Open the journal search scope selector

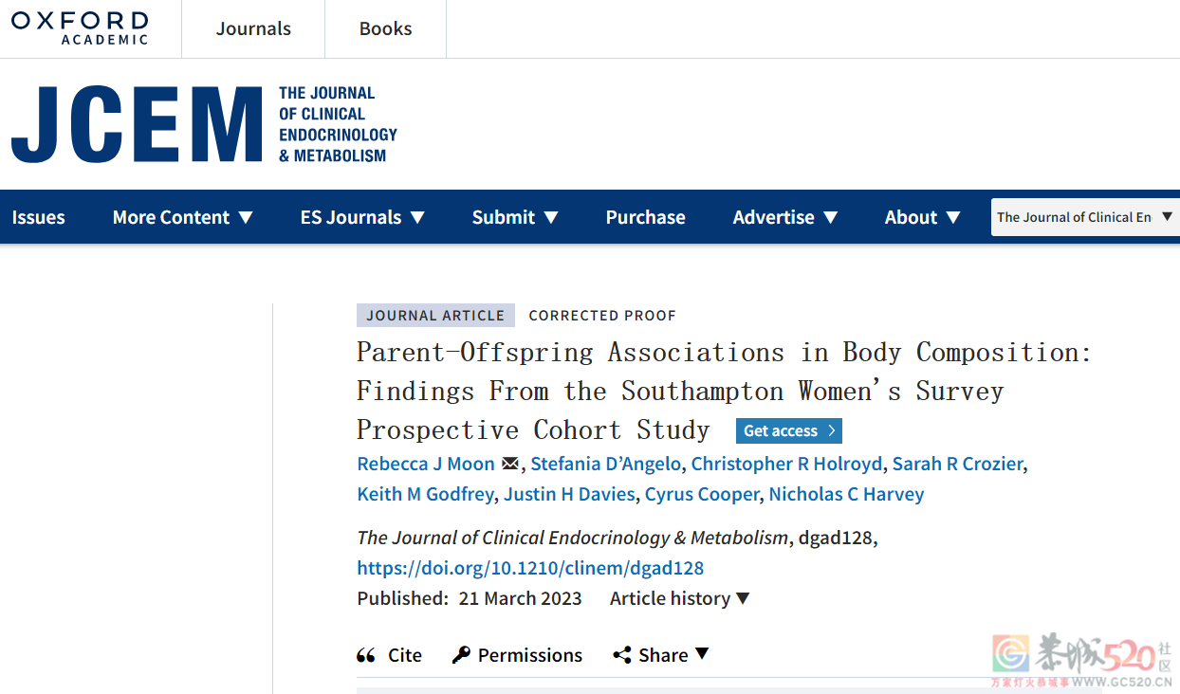tap(1085, 217)
